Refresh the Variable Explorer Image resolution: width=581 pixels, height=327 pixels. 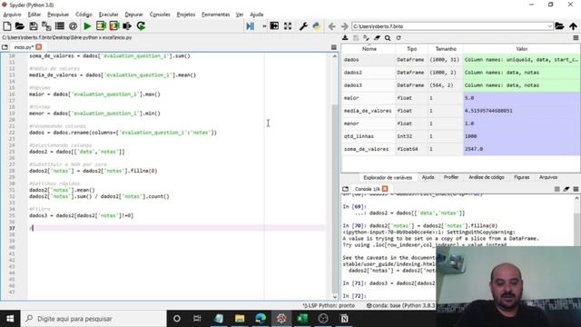pos(399,38)
